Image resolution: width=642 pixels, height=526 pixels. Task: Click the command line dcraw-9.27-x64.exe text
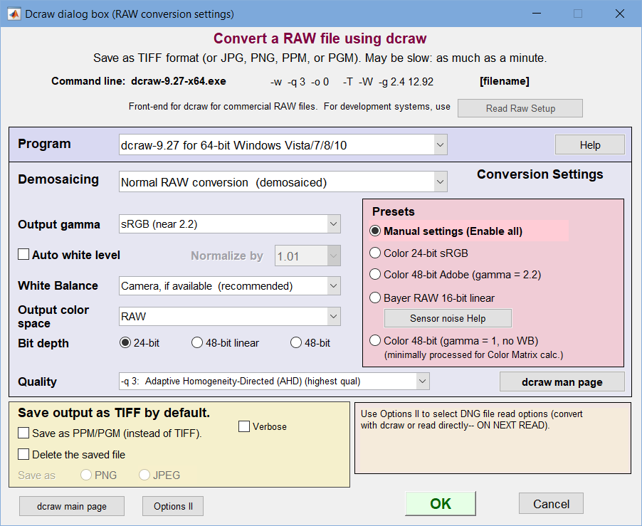(x=179, y=81)
